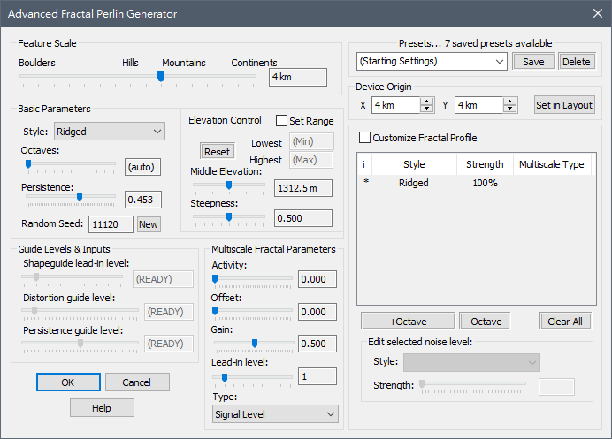The image size is (612, 439).
Task: Select the Ridged row in the profile list
Action: 414,183
